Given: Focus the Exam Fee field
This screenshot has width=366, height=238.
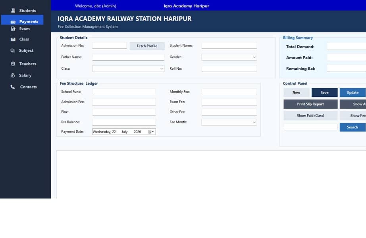Looking at the screenshot, I should (229, 102).
